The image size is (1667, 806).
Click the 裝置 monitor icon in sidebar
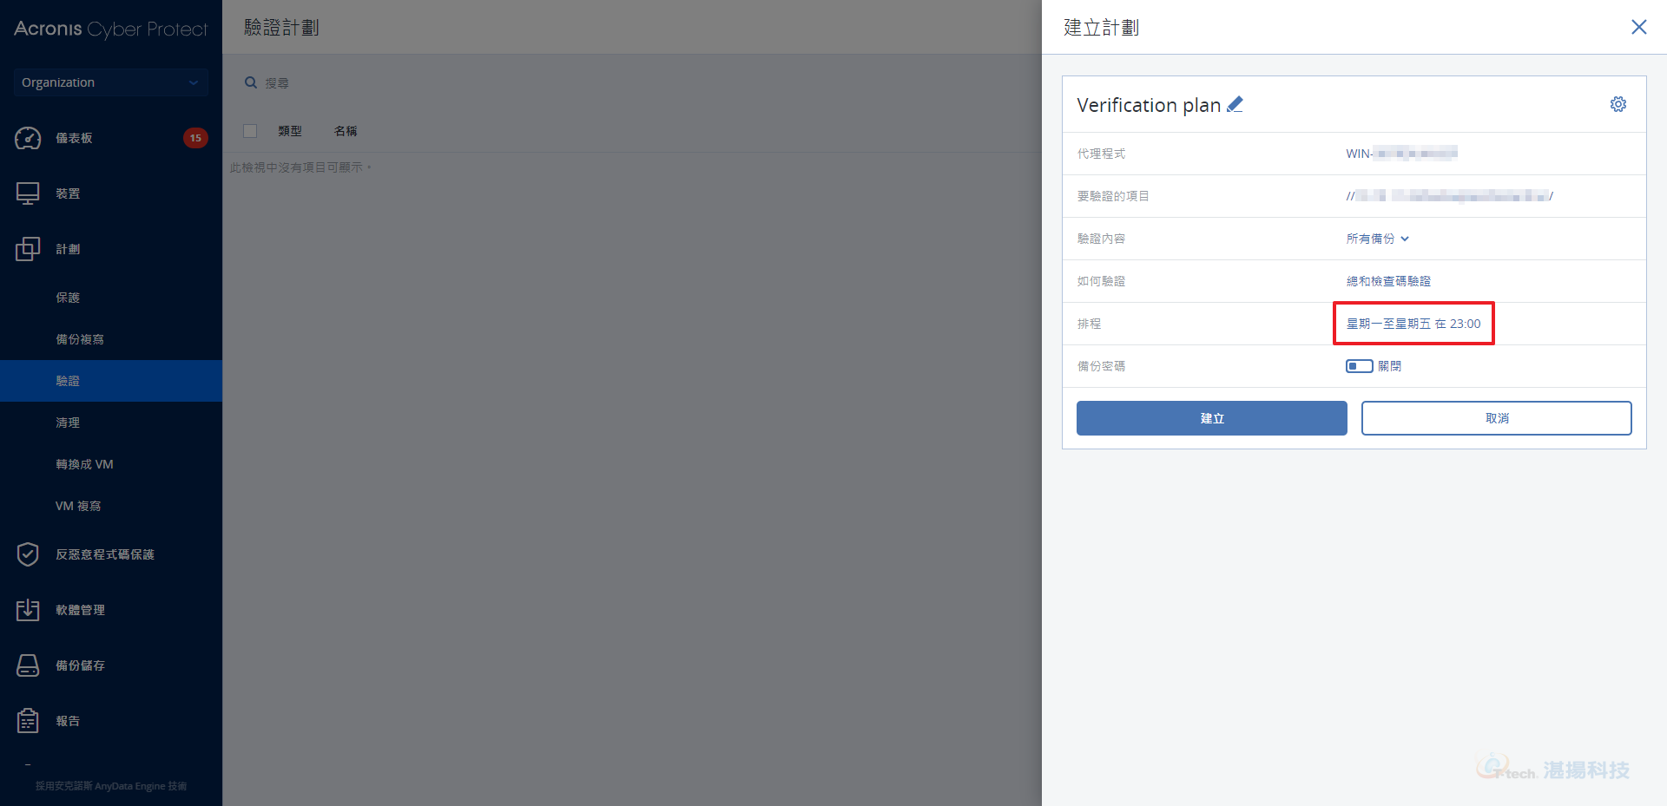click(28, 193)
